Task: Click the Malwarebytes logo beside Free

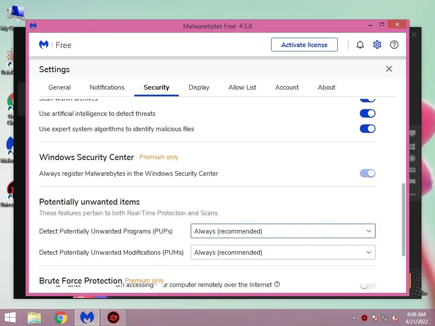Action: (x=44, y=45)
